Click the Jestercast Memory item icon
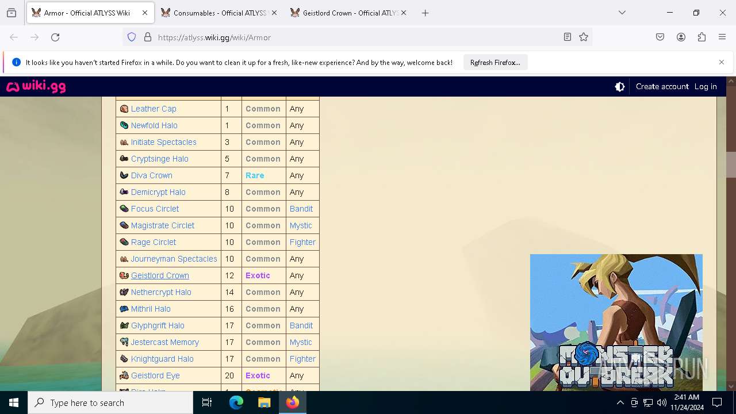This screenshot has height=414, width=736. click(124, 342)
